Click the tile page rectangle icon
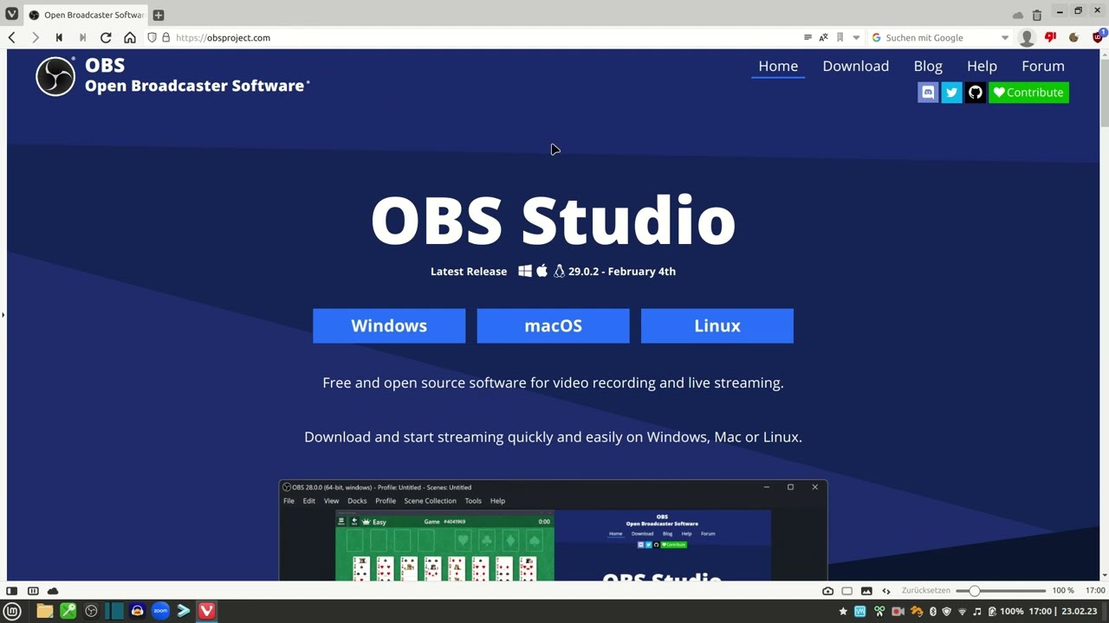 point(846,591)
